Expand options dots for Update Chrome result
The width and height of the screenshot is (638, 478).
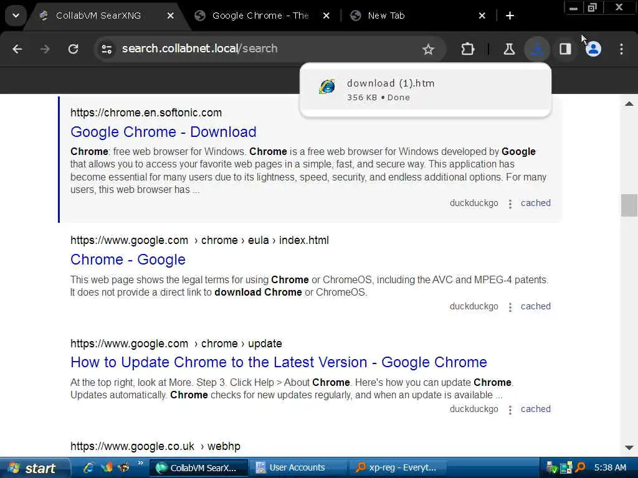click(x=510, y=410)
